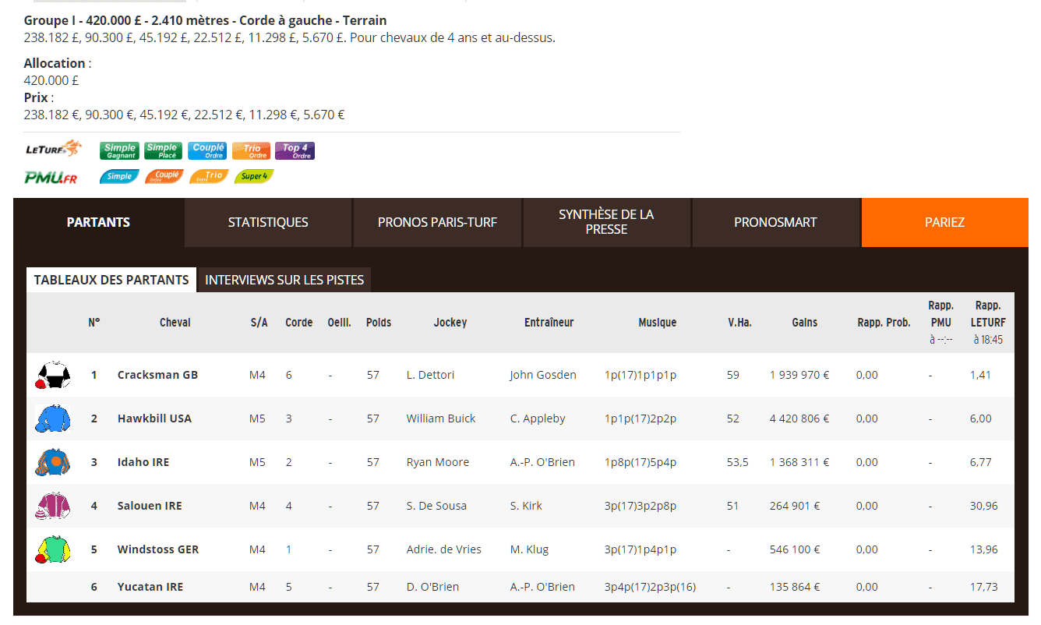Choose LeTurf Trio Ordre bet badge
The width and height of the screenshot is (1041, 625).
[x=251, y=150]
